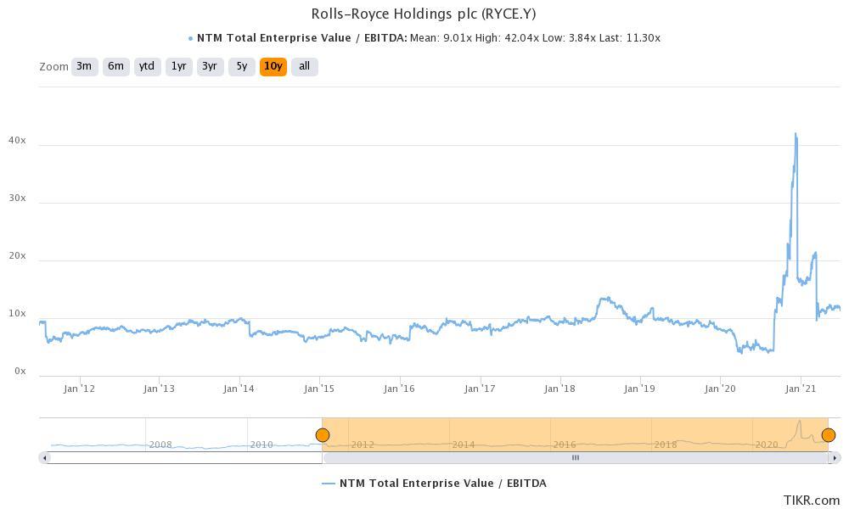Select the 3yr zoom range

point(209,66)
